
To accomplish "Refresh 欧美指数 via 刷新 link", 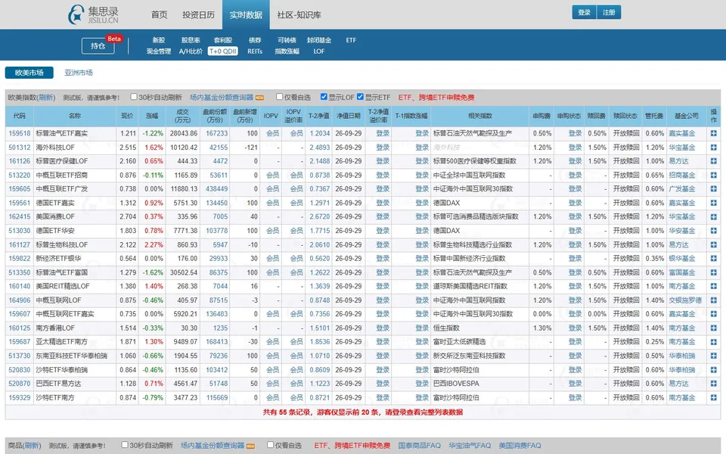I will tap(46, 98).
